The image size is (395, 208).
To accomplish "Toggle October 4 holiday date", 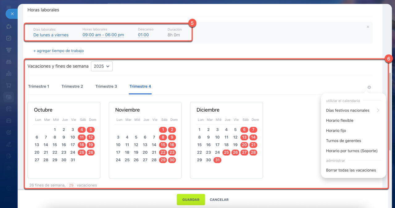I will click(x=82, y=130).
